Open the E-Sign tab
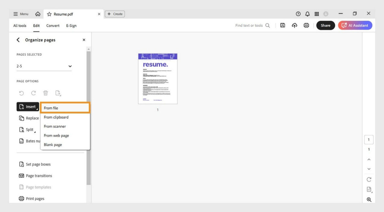 click(x=71, y=26)
